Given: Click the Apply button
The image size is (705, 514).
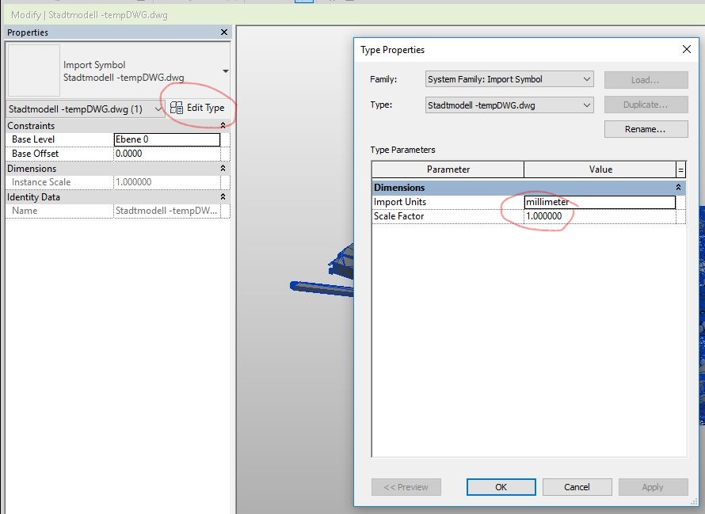Looking at the screenshot, I should 653,487.
